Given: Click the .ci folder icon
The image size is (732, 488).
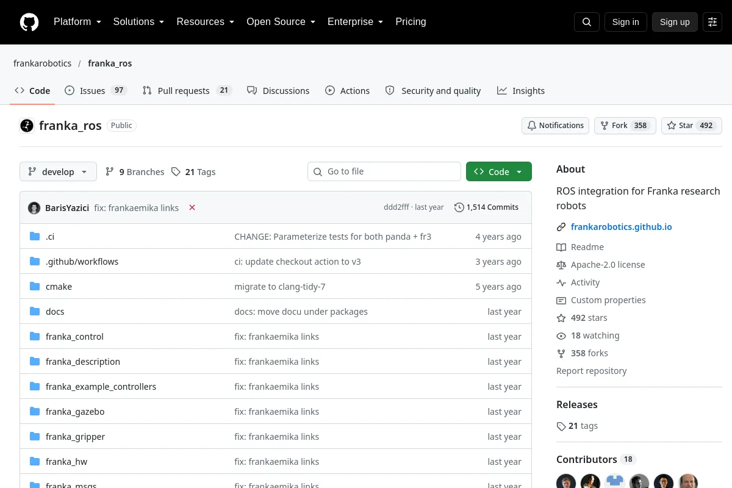Looking at the screenshot, I should coord(35,237).
